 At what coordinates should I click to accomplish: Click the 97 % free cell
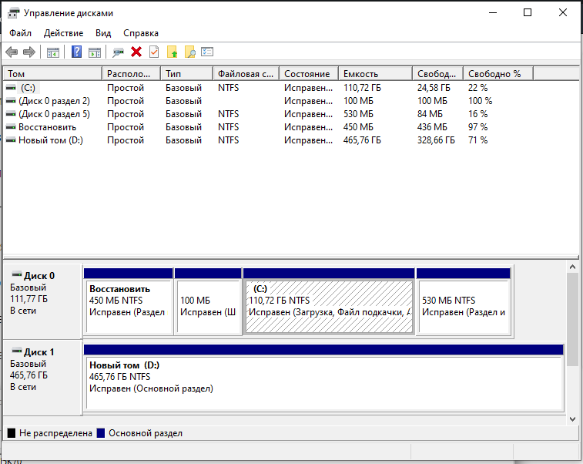(x=477, y=127)
